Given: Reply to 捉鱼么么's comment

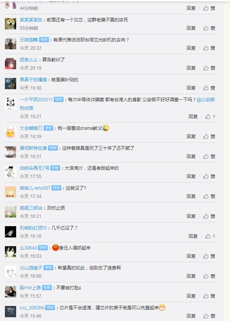Looking at the screenshot, I should [x=191, y=68].
